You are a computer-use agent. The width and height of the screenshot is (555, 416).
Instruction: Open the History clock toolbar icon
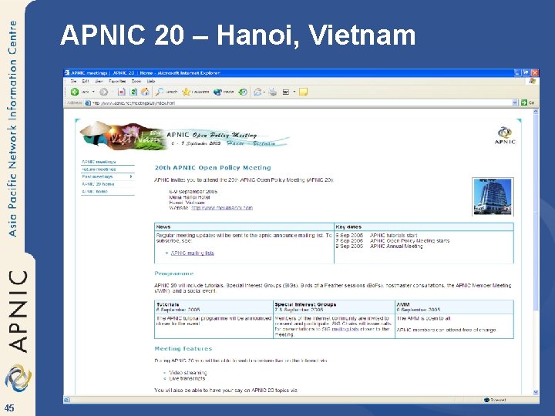coord(243,92)
